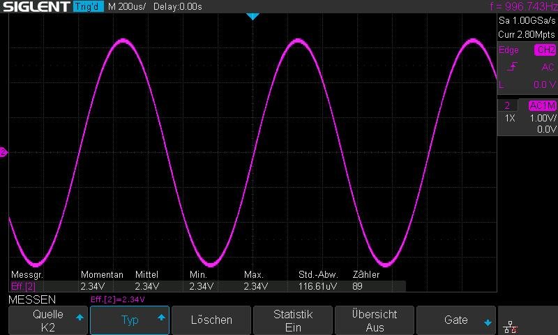Click the rising edge trigger slope icon
558x335 pixels.
[x=513, y=67]
